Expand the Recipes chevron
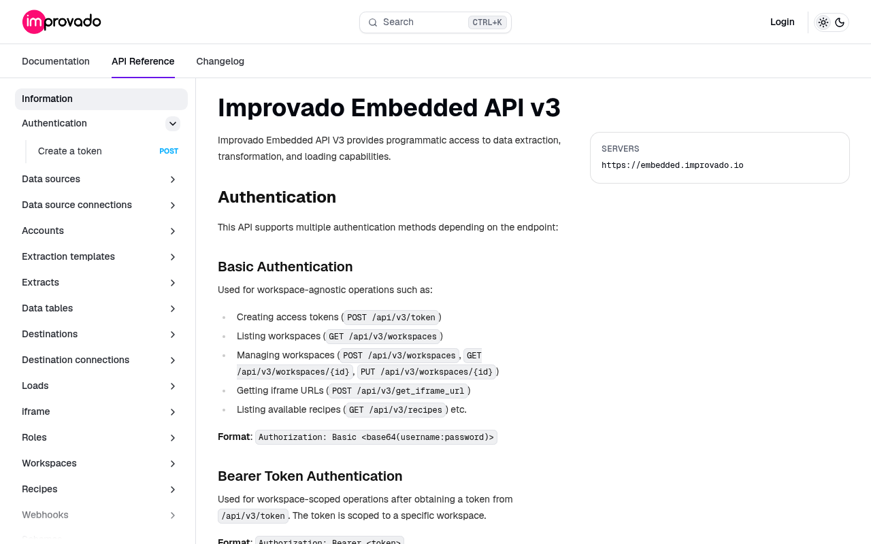 [173, 490]
